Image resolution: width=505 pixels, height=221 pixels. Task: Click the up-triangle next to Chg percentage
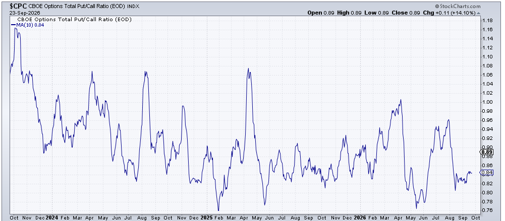coord(478,13)
